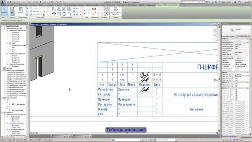Select the Trim/Extend tool
The image size is (252, 142).
[x=69, y=14]
